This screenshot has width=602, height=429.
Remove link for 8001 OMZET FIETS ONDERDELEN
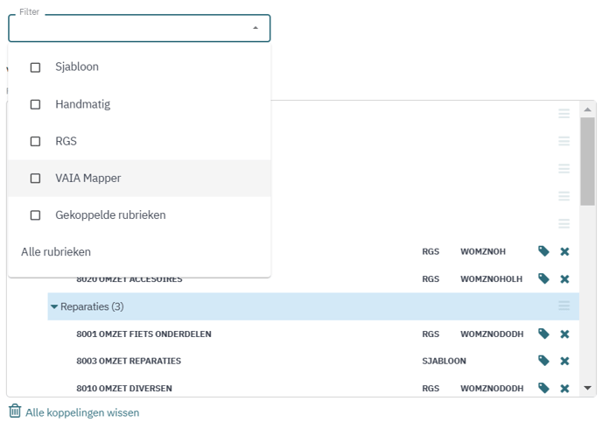coord(564,334)
